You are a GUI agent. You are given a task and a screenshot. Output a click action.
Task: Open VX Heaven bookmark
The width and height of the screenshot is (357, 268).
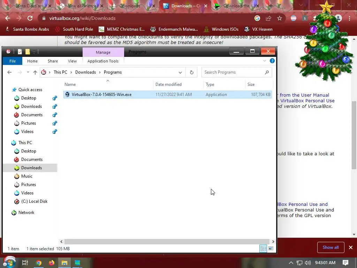(258, 29)
